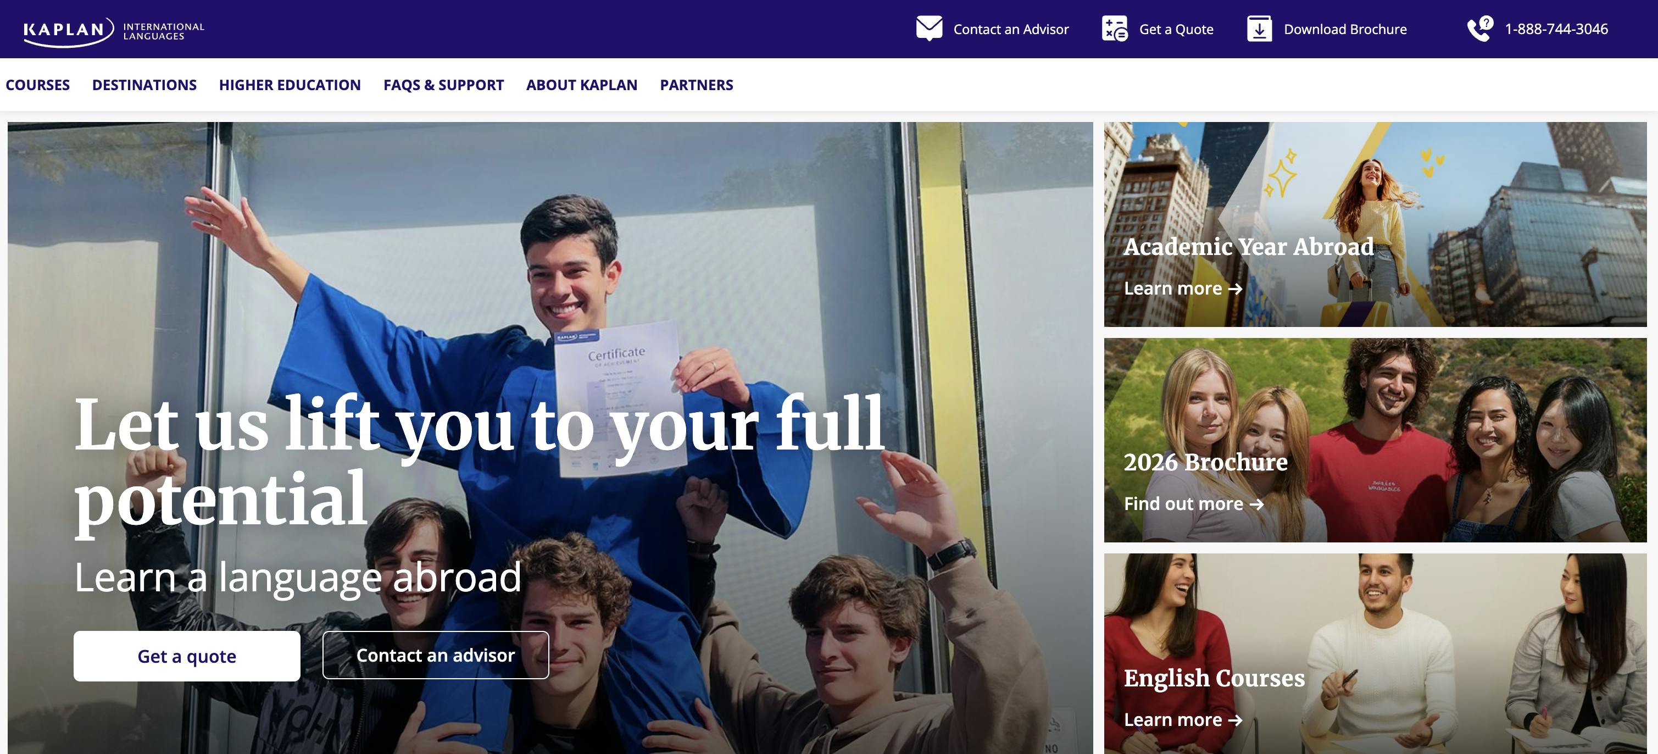Call the 1-888-744-3046 phone number link

coord(1556,29)
